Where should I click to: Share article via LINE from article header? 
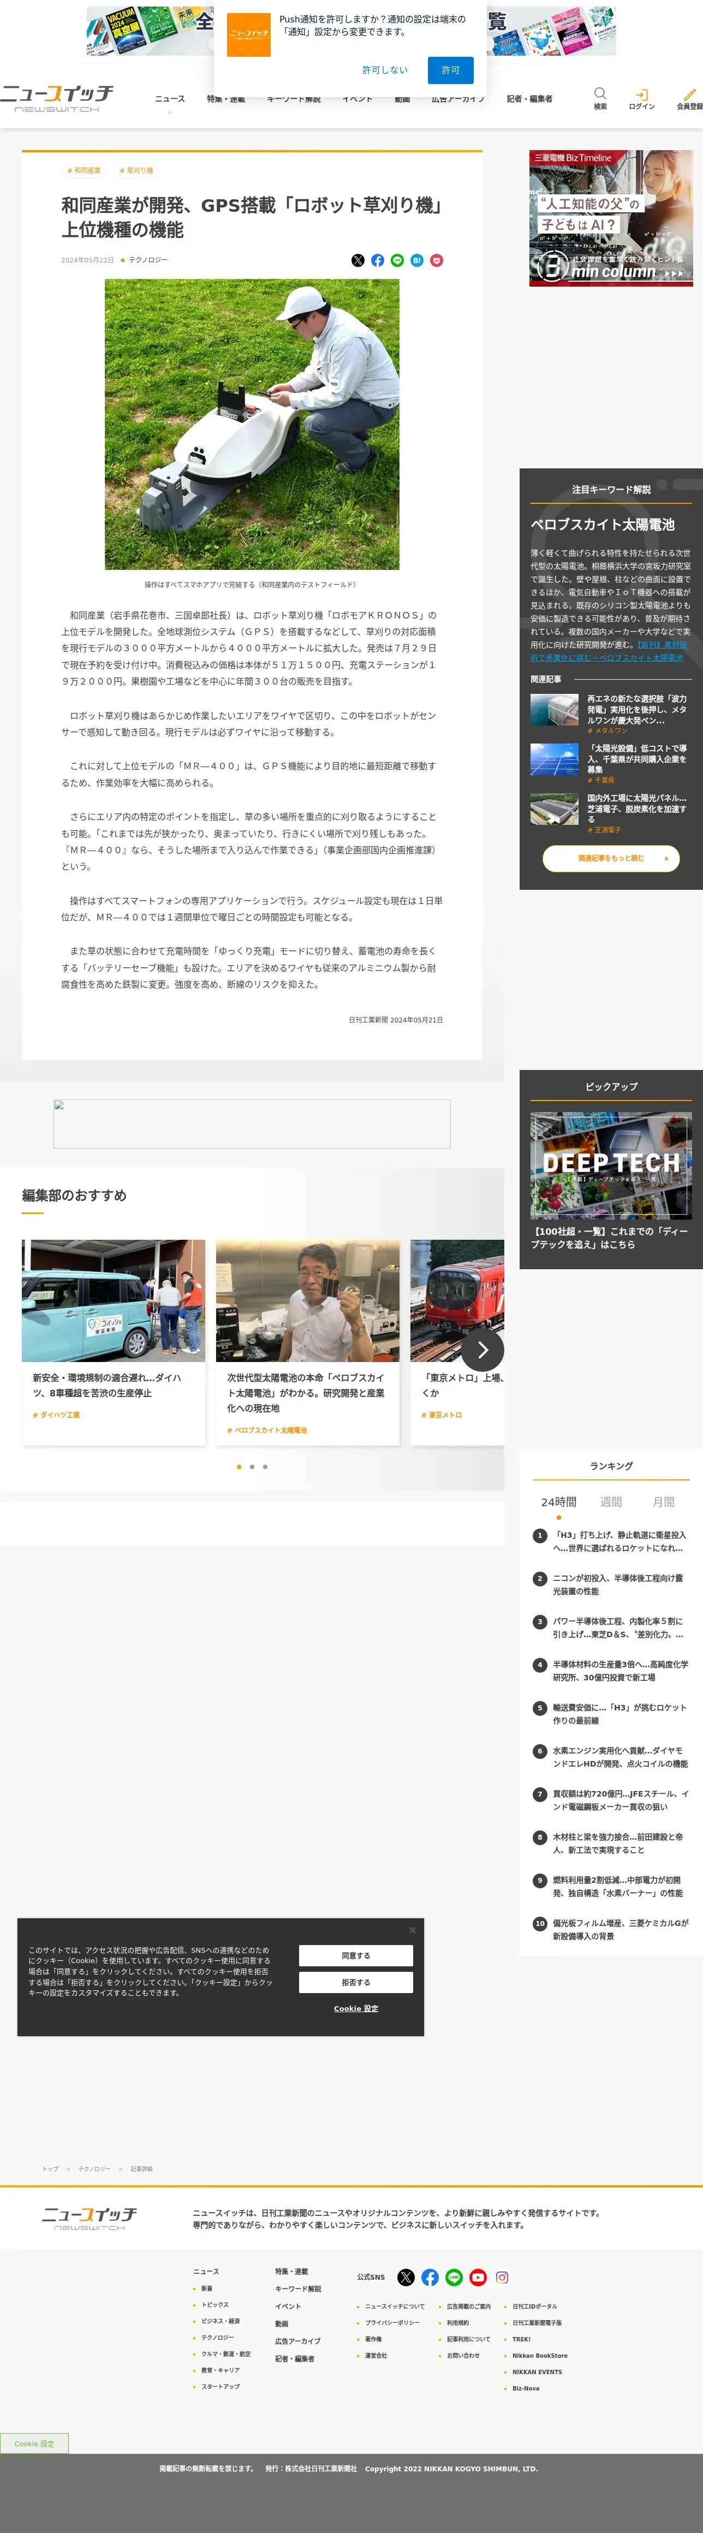coord(397,260)
